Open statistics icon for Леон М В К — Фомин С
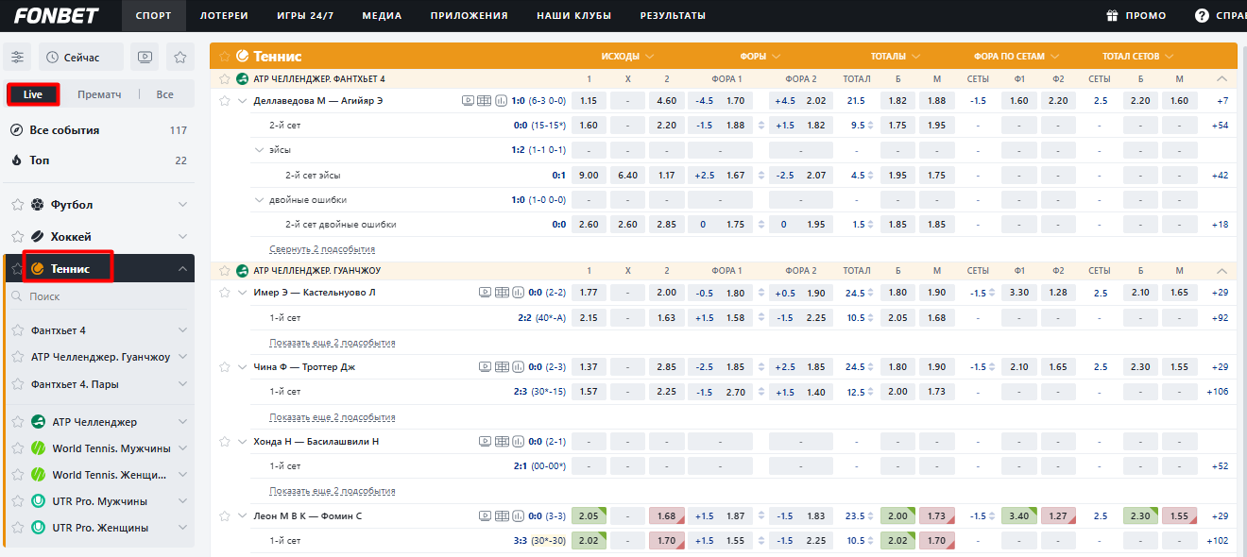The width and height of the screenshot is (1247, 557). point(518,516)
